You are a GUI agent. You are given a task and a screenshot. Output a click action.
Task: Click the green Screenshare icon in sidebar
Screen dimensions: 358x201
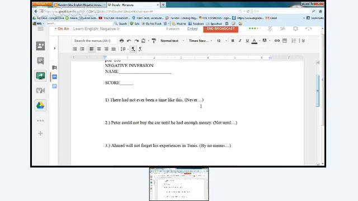tap(40, 76)
